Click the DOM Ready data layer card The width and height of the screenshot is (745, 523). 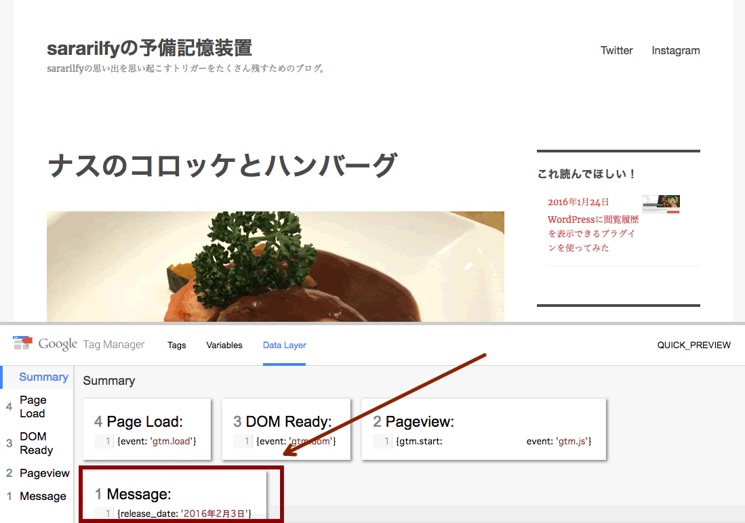coord(286,430)
